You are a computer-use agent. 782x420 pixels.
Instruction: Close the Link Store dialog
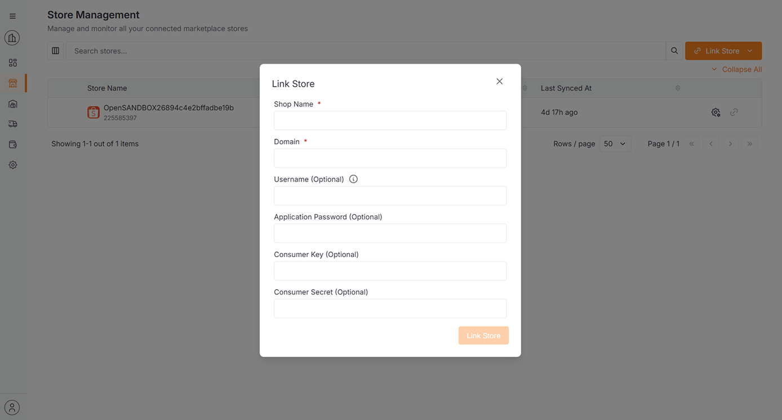499,81
